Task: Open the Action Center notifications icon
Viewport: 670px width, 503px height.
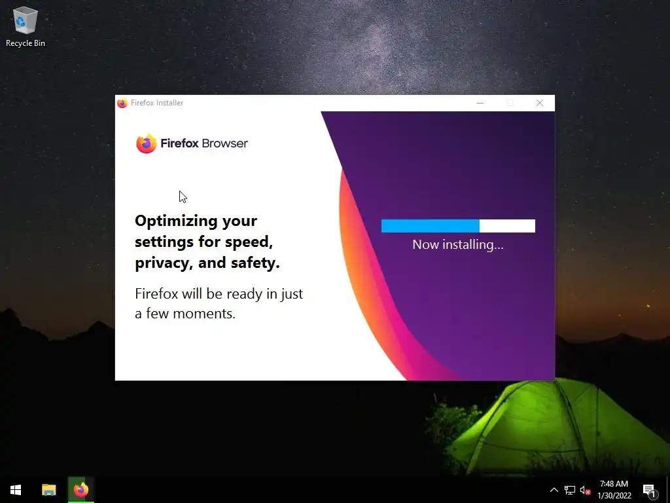Action: point(650,491)
